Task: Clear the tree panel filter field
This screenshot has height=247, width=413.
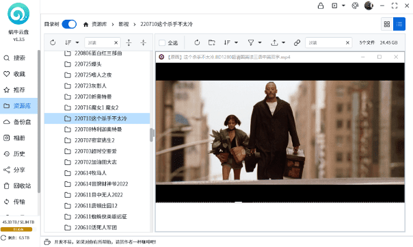Action: pyautogui.click(x=116, y=42)
